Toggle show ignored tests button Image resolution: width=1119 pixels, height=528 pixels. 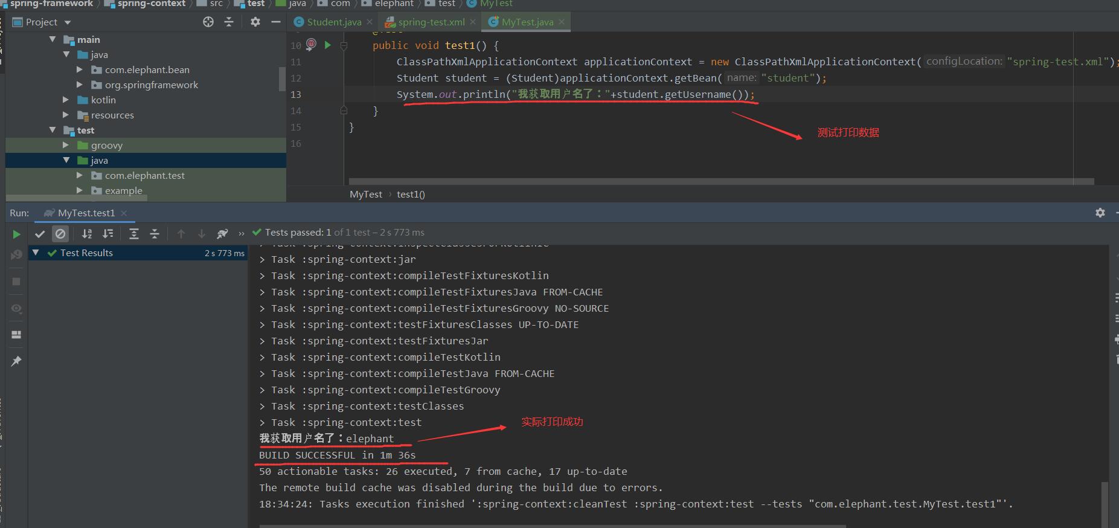[60, 234]
